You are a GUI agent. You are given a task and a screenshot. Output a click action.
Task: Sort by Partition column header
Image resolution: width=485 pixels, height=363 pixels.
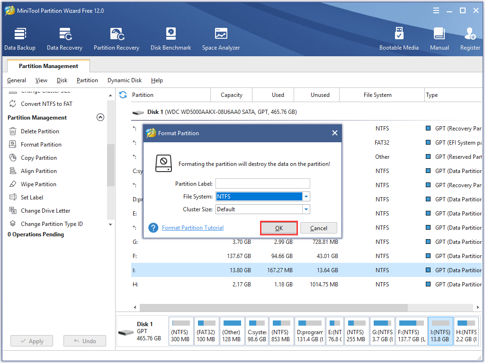coord(170,95)
